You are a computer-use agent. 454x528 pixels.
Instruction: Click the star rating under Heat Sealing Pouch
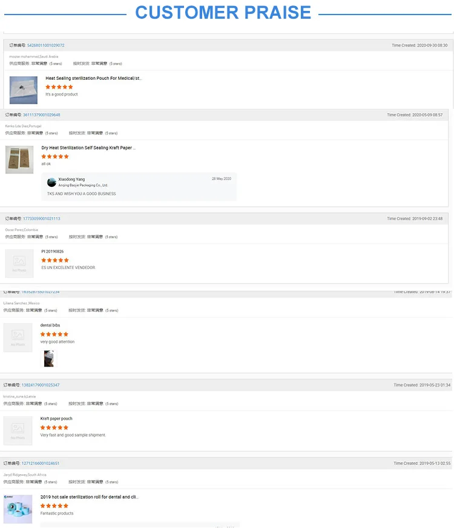[59, 87]
